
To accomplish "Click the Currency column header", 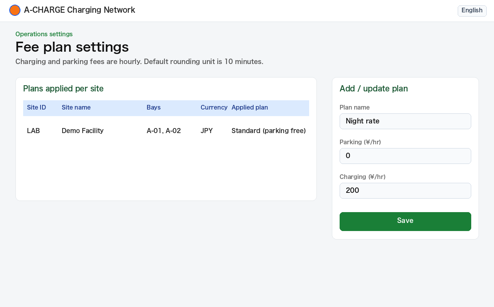I will pos(214,108).
